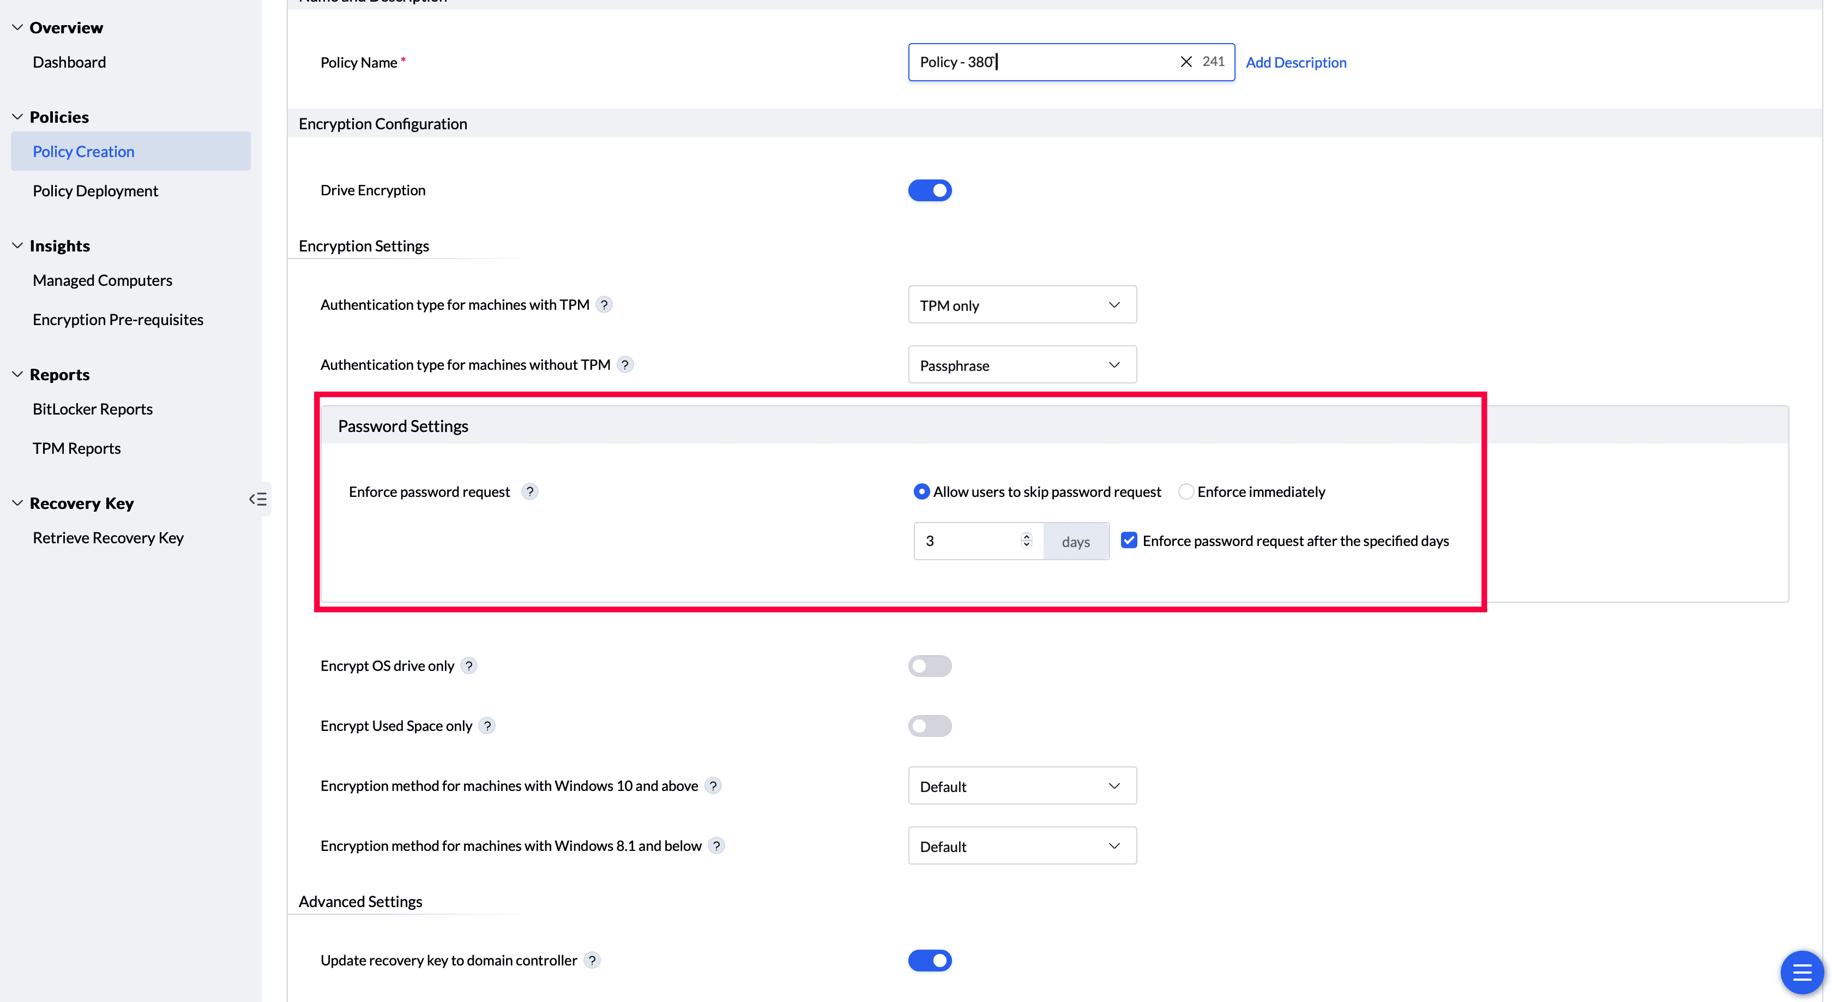The width and height of the screenshot is (1832, 1002).
Task: Enable Encrypt OS drive only toggle
Action: pos(930,666)
